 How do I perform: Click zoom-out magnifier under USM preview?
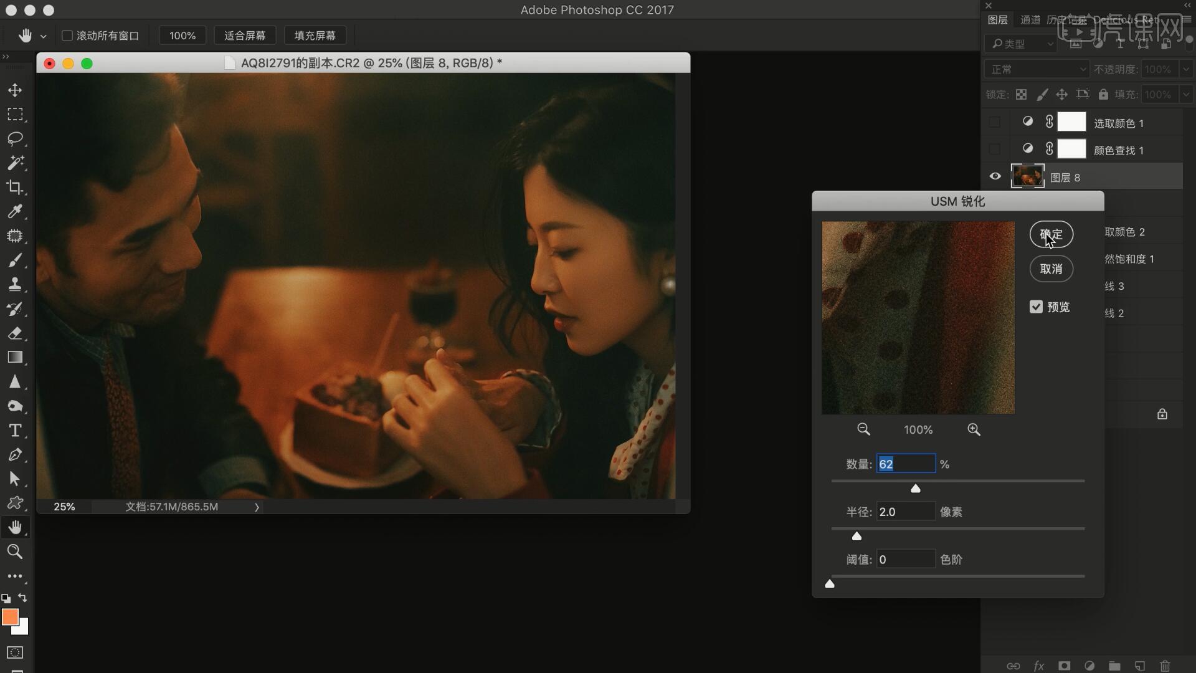tap(863, 429)
